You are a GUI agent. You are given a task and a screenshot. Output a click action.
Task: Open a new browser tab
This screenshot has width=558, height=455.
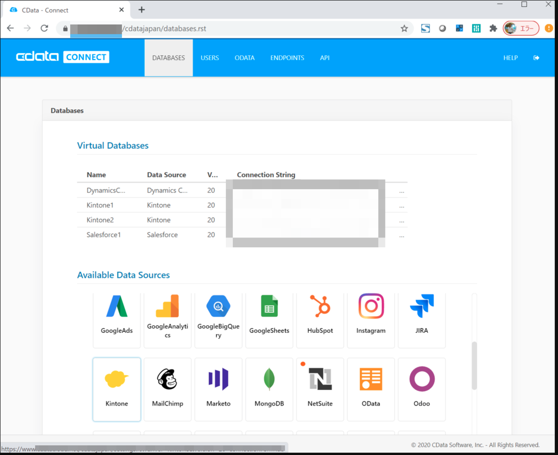click(142, 10)
